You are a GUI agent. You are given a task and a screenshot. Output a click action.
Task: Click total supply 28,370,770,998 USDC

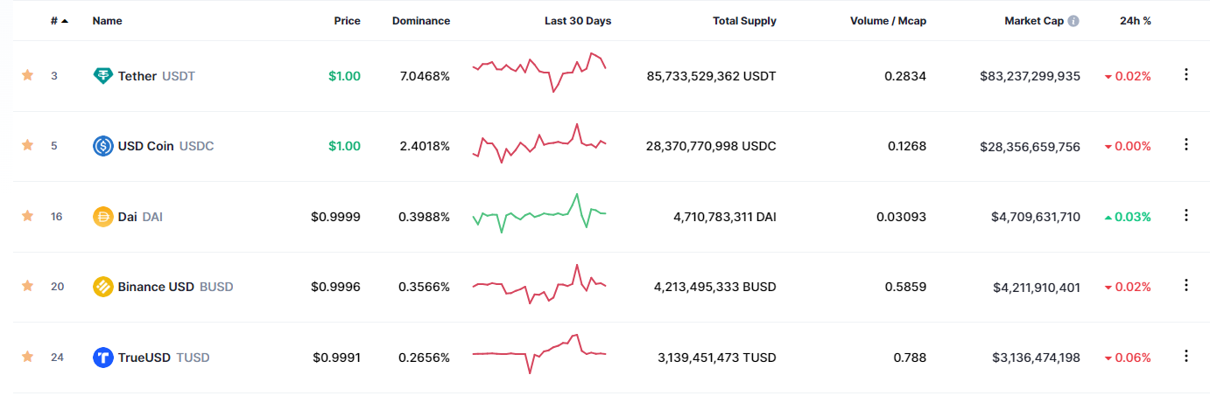[711, 146]
